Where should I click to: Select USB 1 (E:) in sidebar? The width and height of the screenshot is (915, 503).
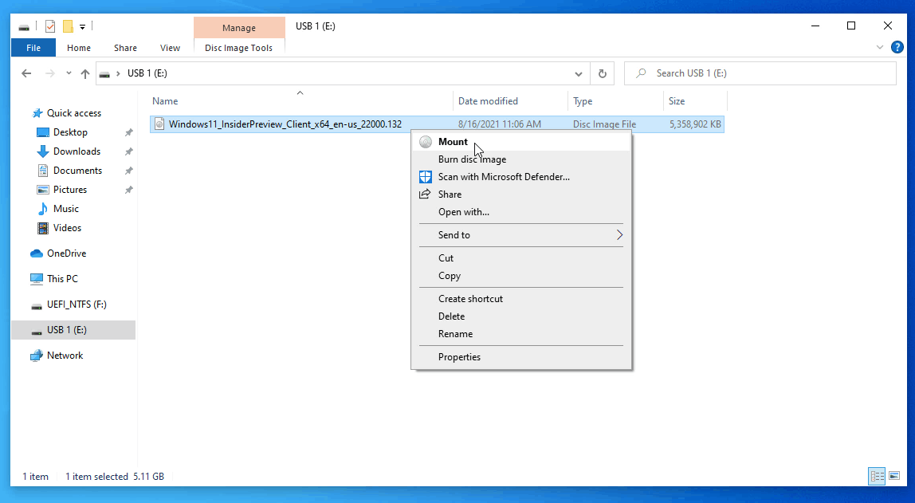coord(73,330)
